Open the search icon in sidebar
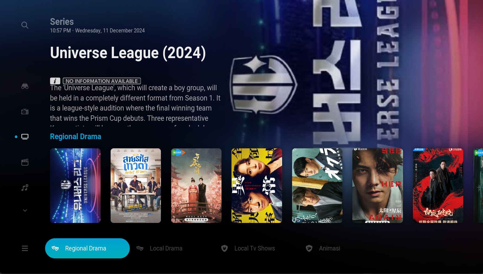The height and width of the screenshot is (274, 483). point(25,25)
